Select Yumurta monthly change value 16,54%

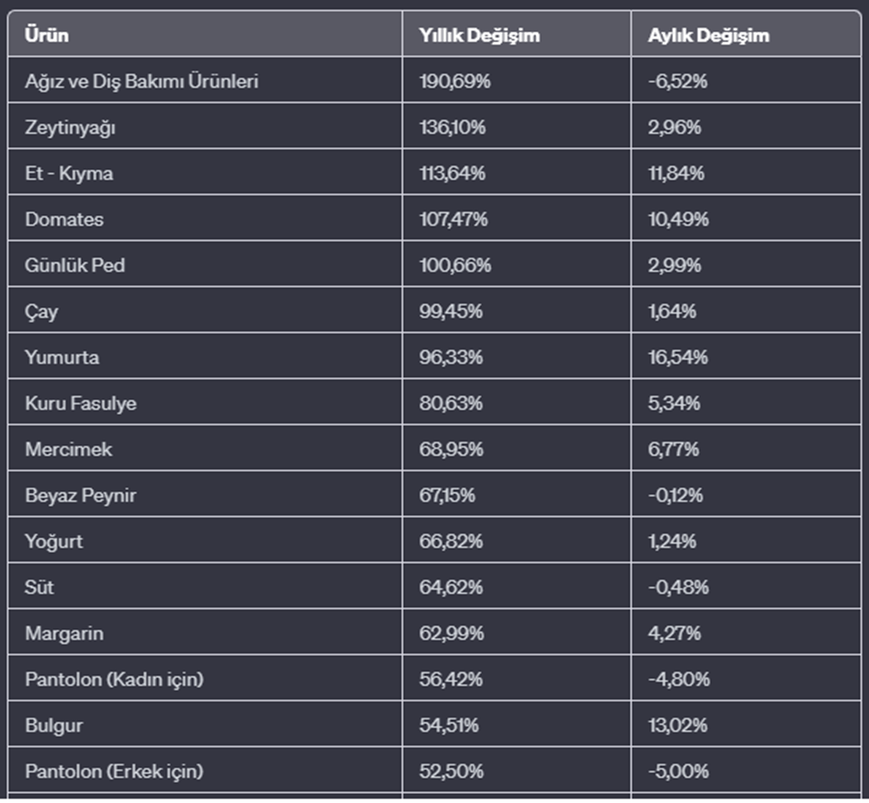(676, 358)
